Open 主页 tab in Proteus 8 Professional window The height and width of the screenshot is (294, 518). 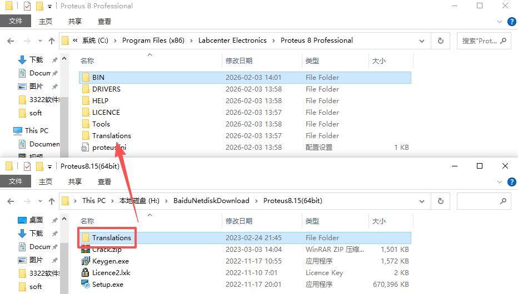45,21
